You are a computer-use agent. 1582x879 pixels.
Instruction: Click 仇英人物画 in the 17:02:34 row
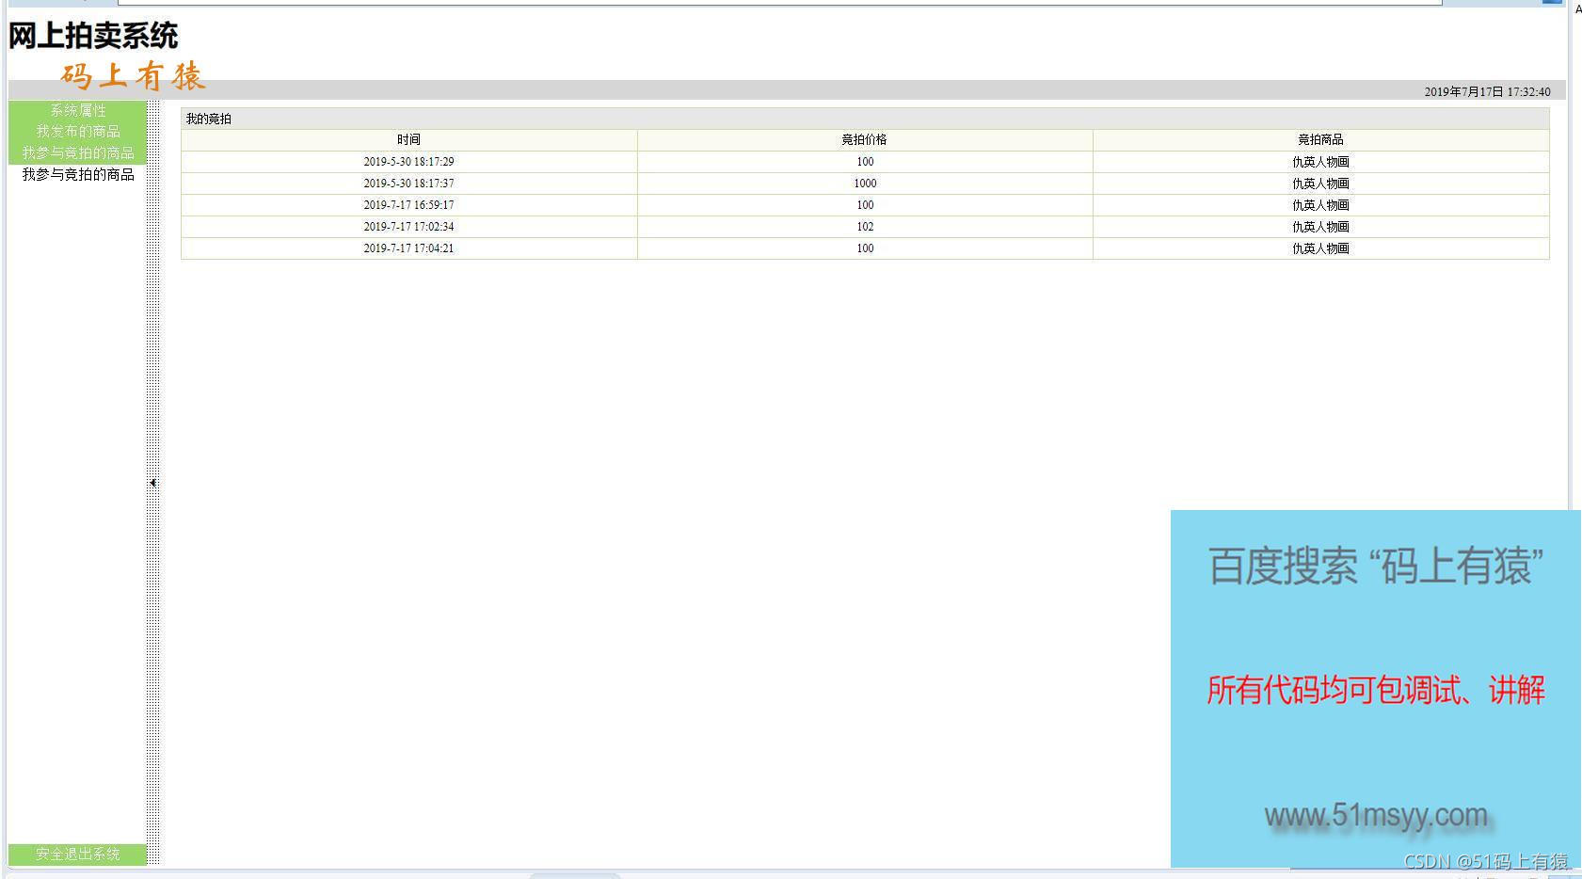click(1320, 227)
